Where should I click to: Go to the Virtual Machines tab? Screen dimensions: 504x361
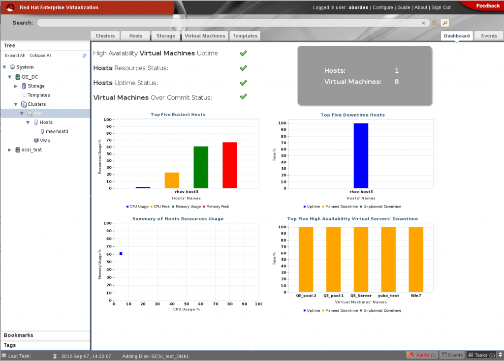205,36
